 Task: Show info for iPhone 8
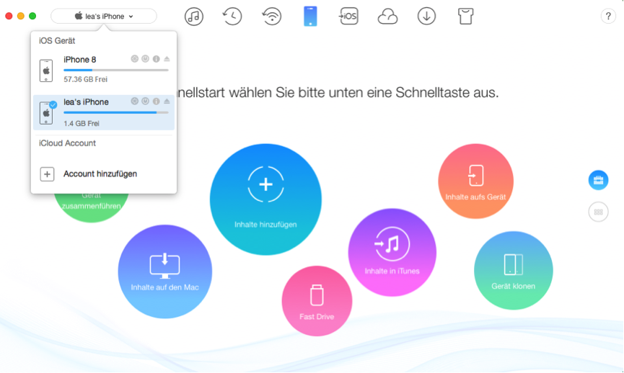pyautogui.click(x=156, y=59)
